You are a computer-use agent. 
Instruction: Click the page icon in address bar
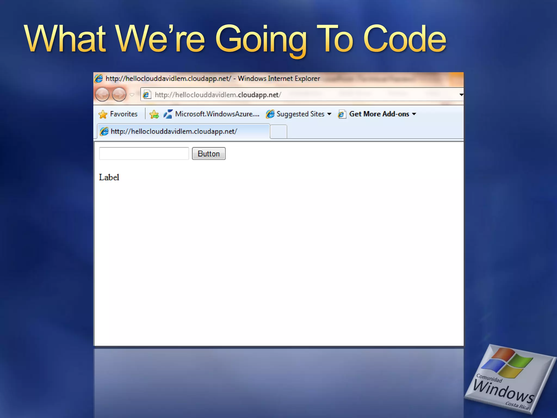pos(147,95)
